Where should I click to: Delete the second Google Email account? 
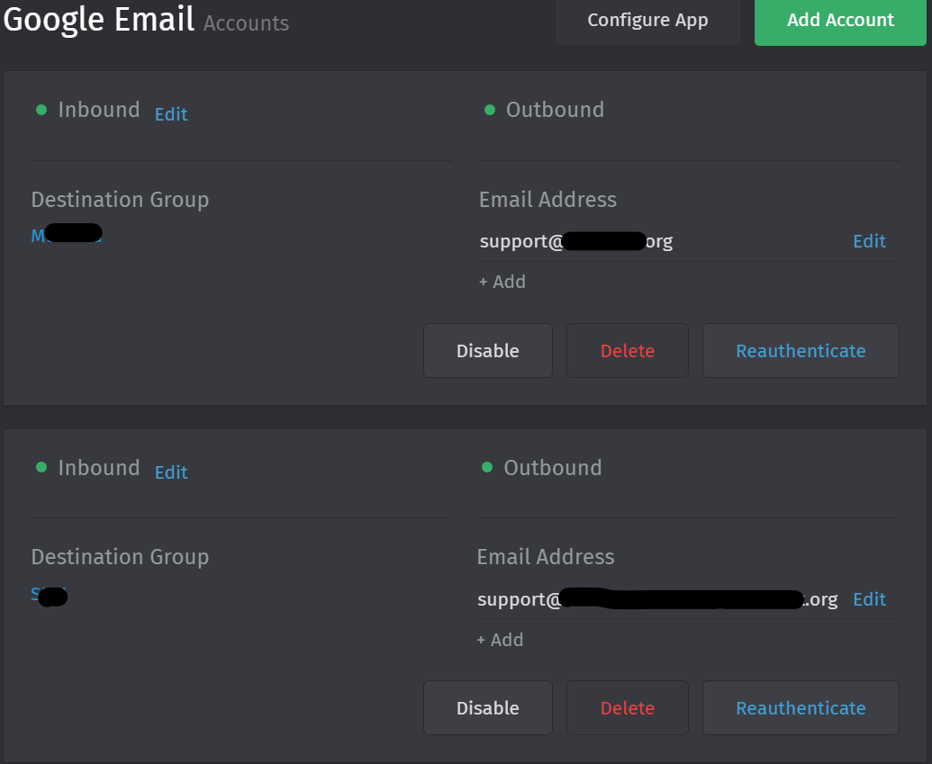(627, 708)
